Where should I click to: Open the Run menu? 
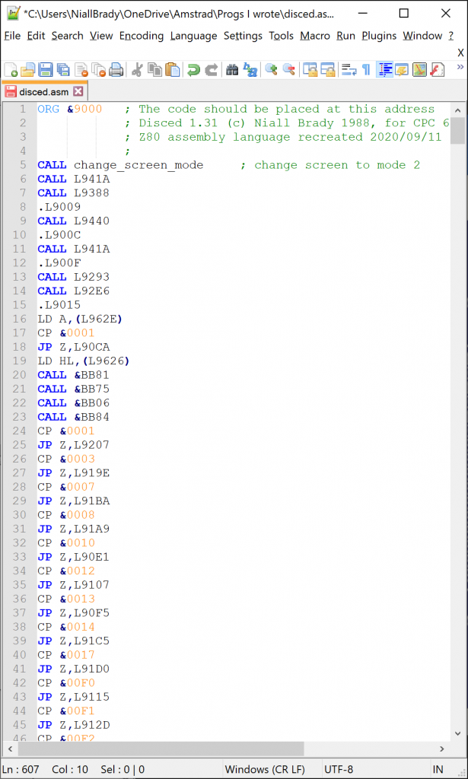click(345, 36)
